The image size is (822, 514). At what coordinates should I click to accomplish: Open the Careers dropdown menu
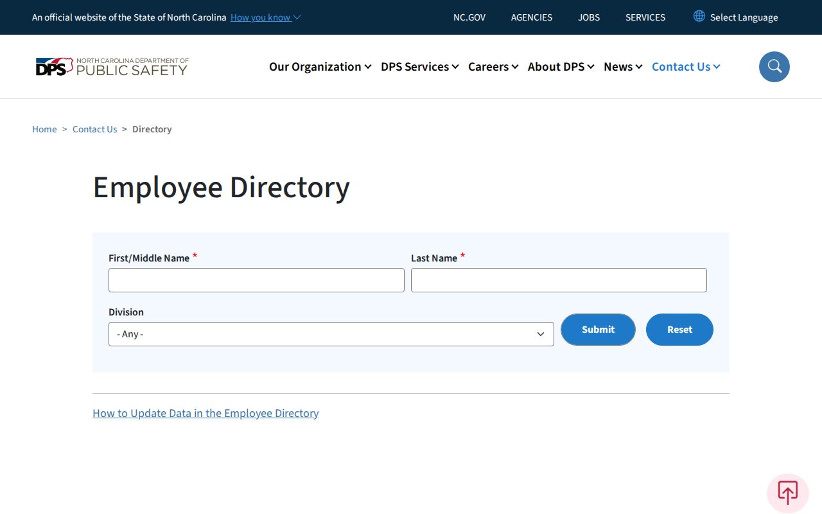[x=493, y=67]
